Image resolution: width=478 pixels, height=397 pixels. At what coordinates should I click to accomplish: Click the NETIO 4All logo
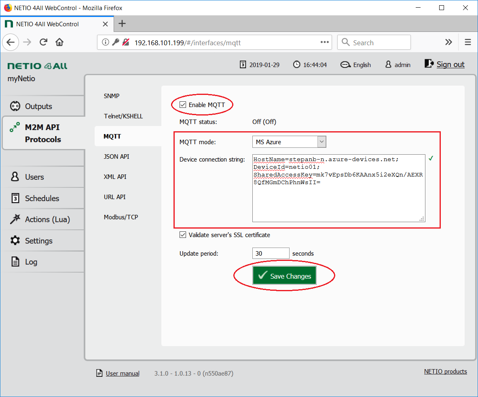tap(37, 66)
